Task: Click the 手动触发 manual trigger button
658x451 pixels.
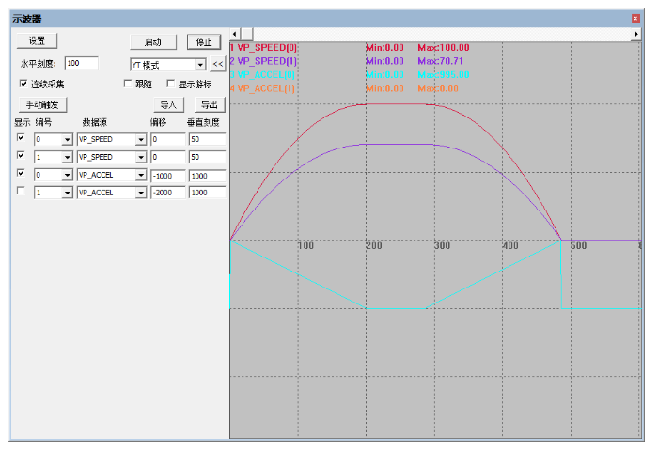Action: [x=43, y=104]
